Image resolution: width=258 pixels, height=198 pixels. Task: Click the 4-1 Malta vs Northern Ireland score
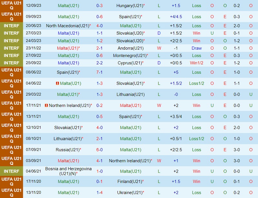100,161
